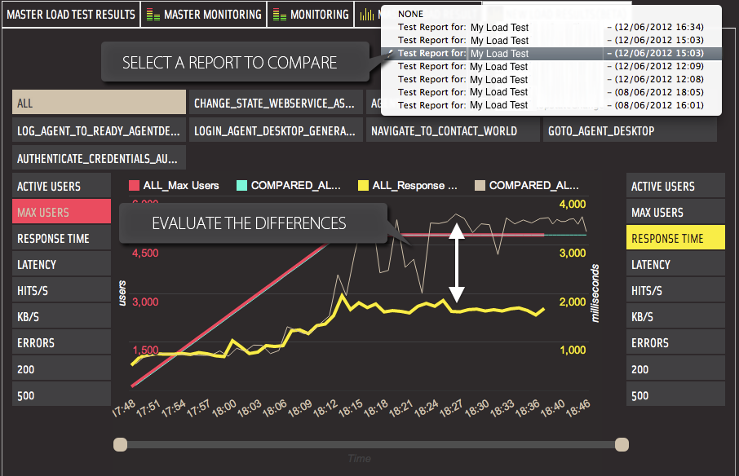Viewport: 739px width, 476px height.
Task: Click the 3,000 users axis value
Action: tap(145, 302)
